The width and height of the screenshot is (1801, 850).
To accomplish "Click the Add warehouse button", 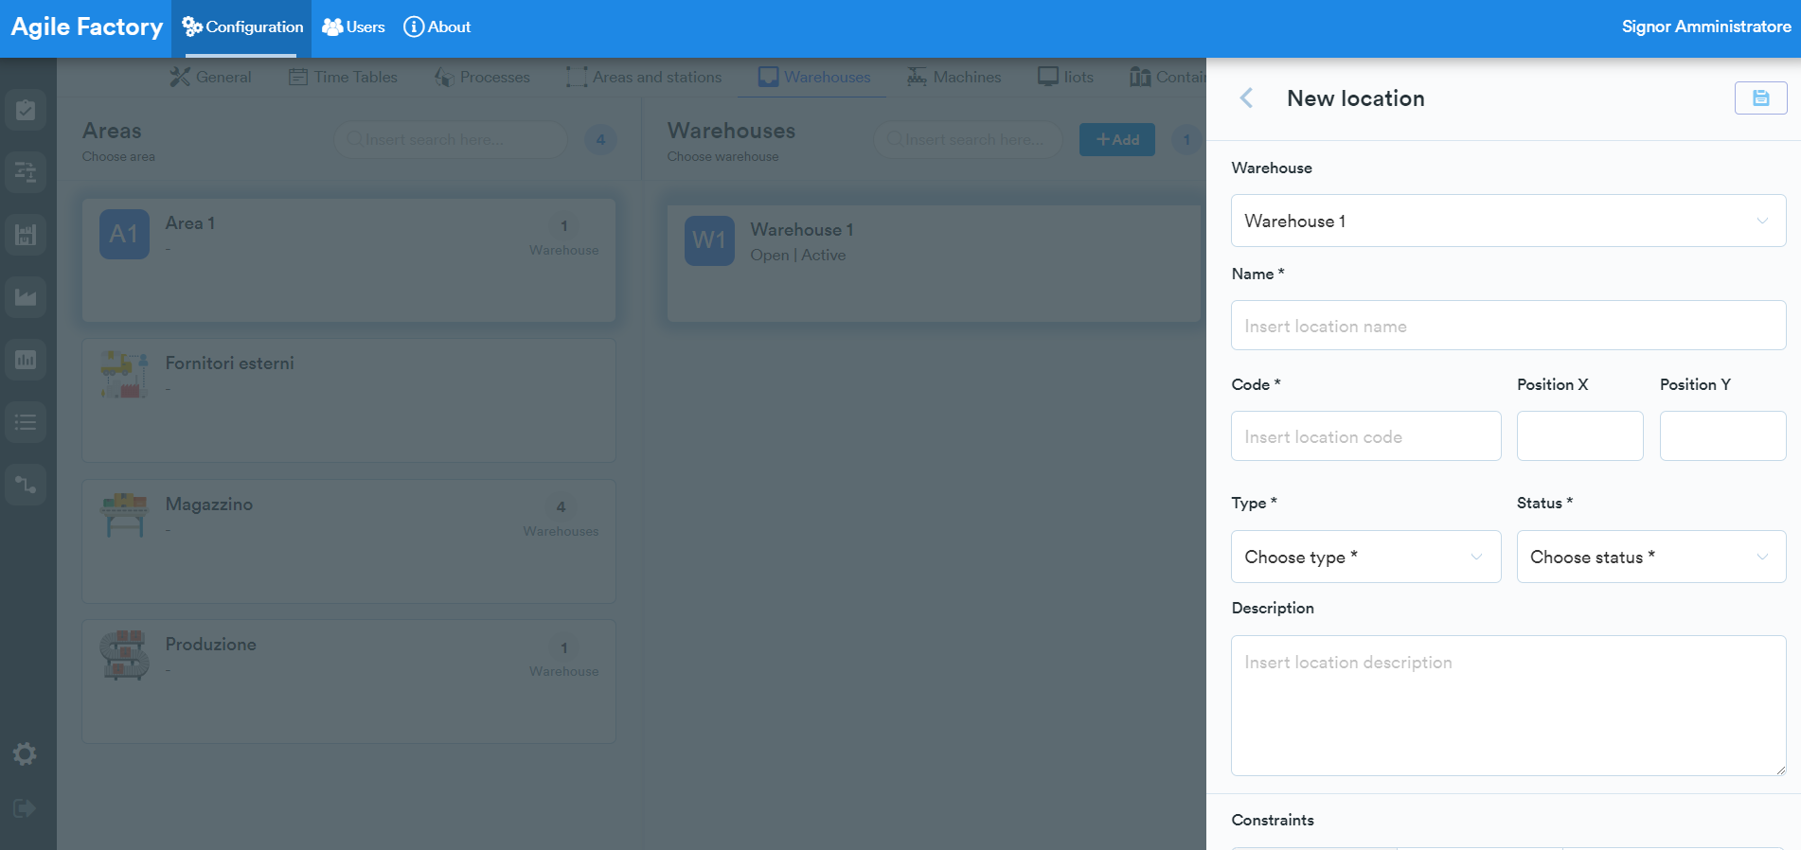I will click(x=1117, y=139).
